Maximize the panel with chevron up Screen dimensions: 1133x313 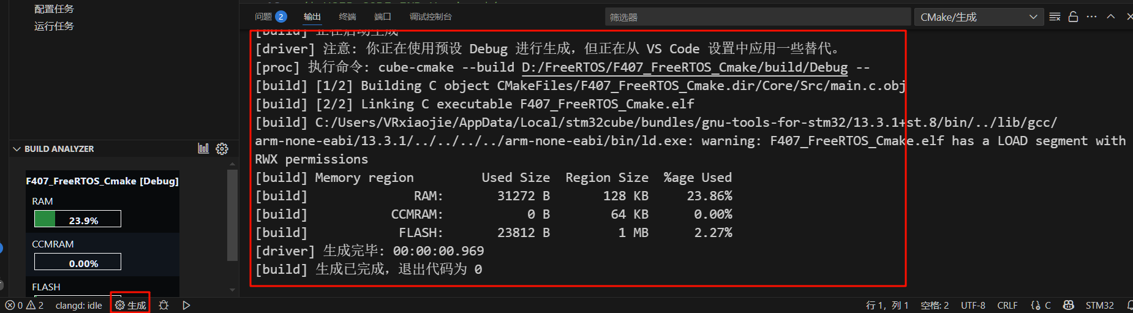(1110, 17)
